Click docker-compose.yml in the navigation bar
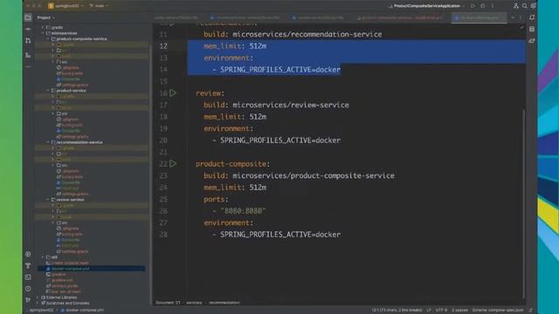This screenshot has width=559, height=314. [82, 311]
